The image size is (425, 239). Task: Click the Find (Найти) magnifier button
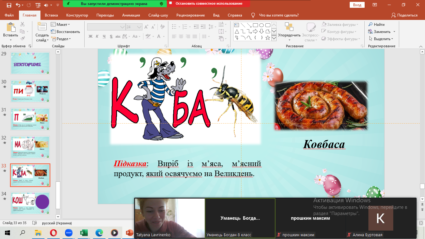pyautogui.click(x=376, y=25)
